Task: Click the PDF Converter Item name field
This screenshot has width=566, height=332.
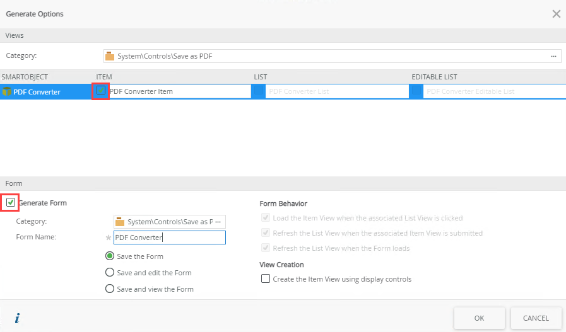Action: (179, 91)
